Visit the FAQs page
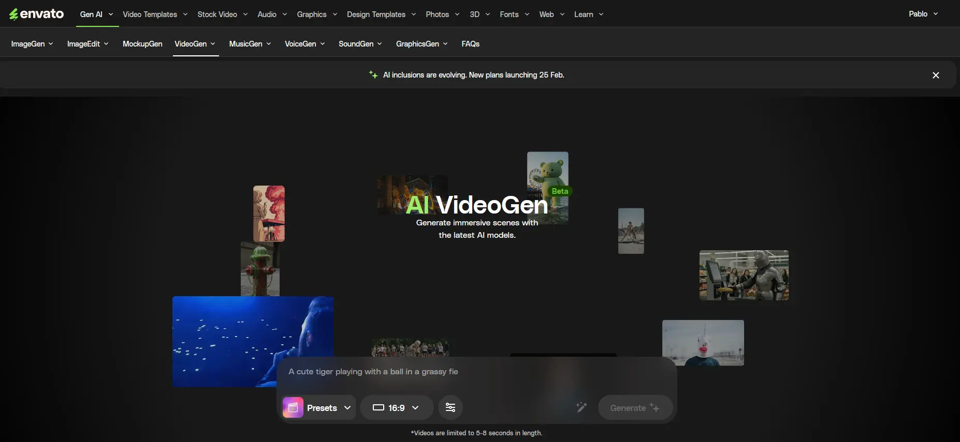 click(x=471, y=44)
